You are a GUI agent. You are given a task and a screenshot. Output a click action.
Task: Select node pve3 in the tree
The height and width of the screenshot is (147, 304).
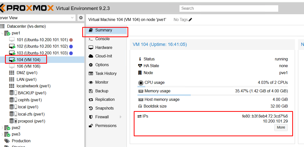coord(16,134)
